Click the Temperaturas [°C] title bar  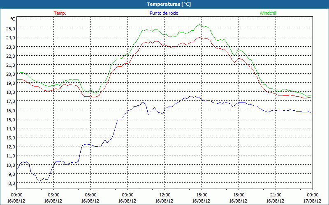coord(164,4)
